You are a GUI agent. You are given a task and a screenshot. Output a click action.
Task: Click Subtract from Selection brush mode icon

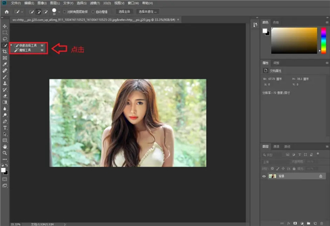click(x=45, y=12)
